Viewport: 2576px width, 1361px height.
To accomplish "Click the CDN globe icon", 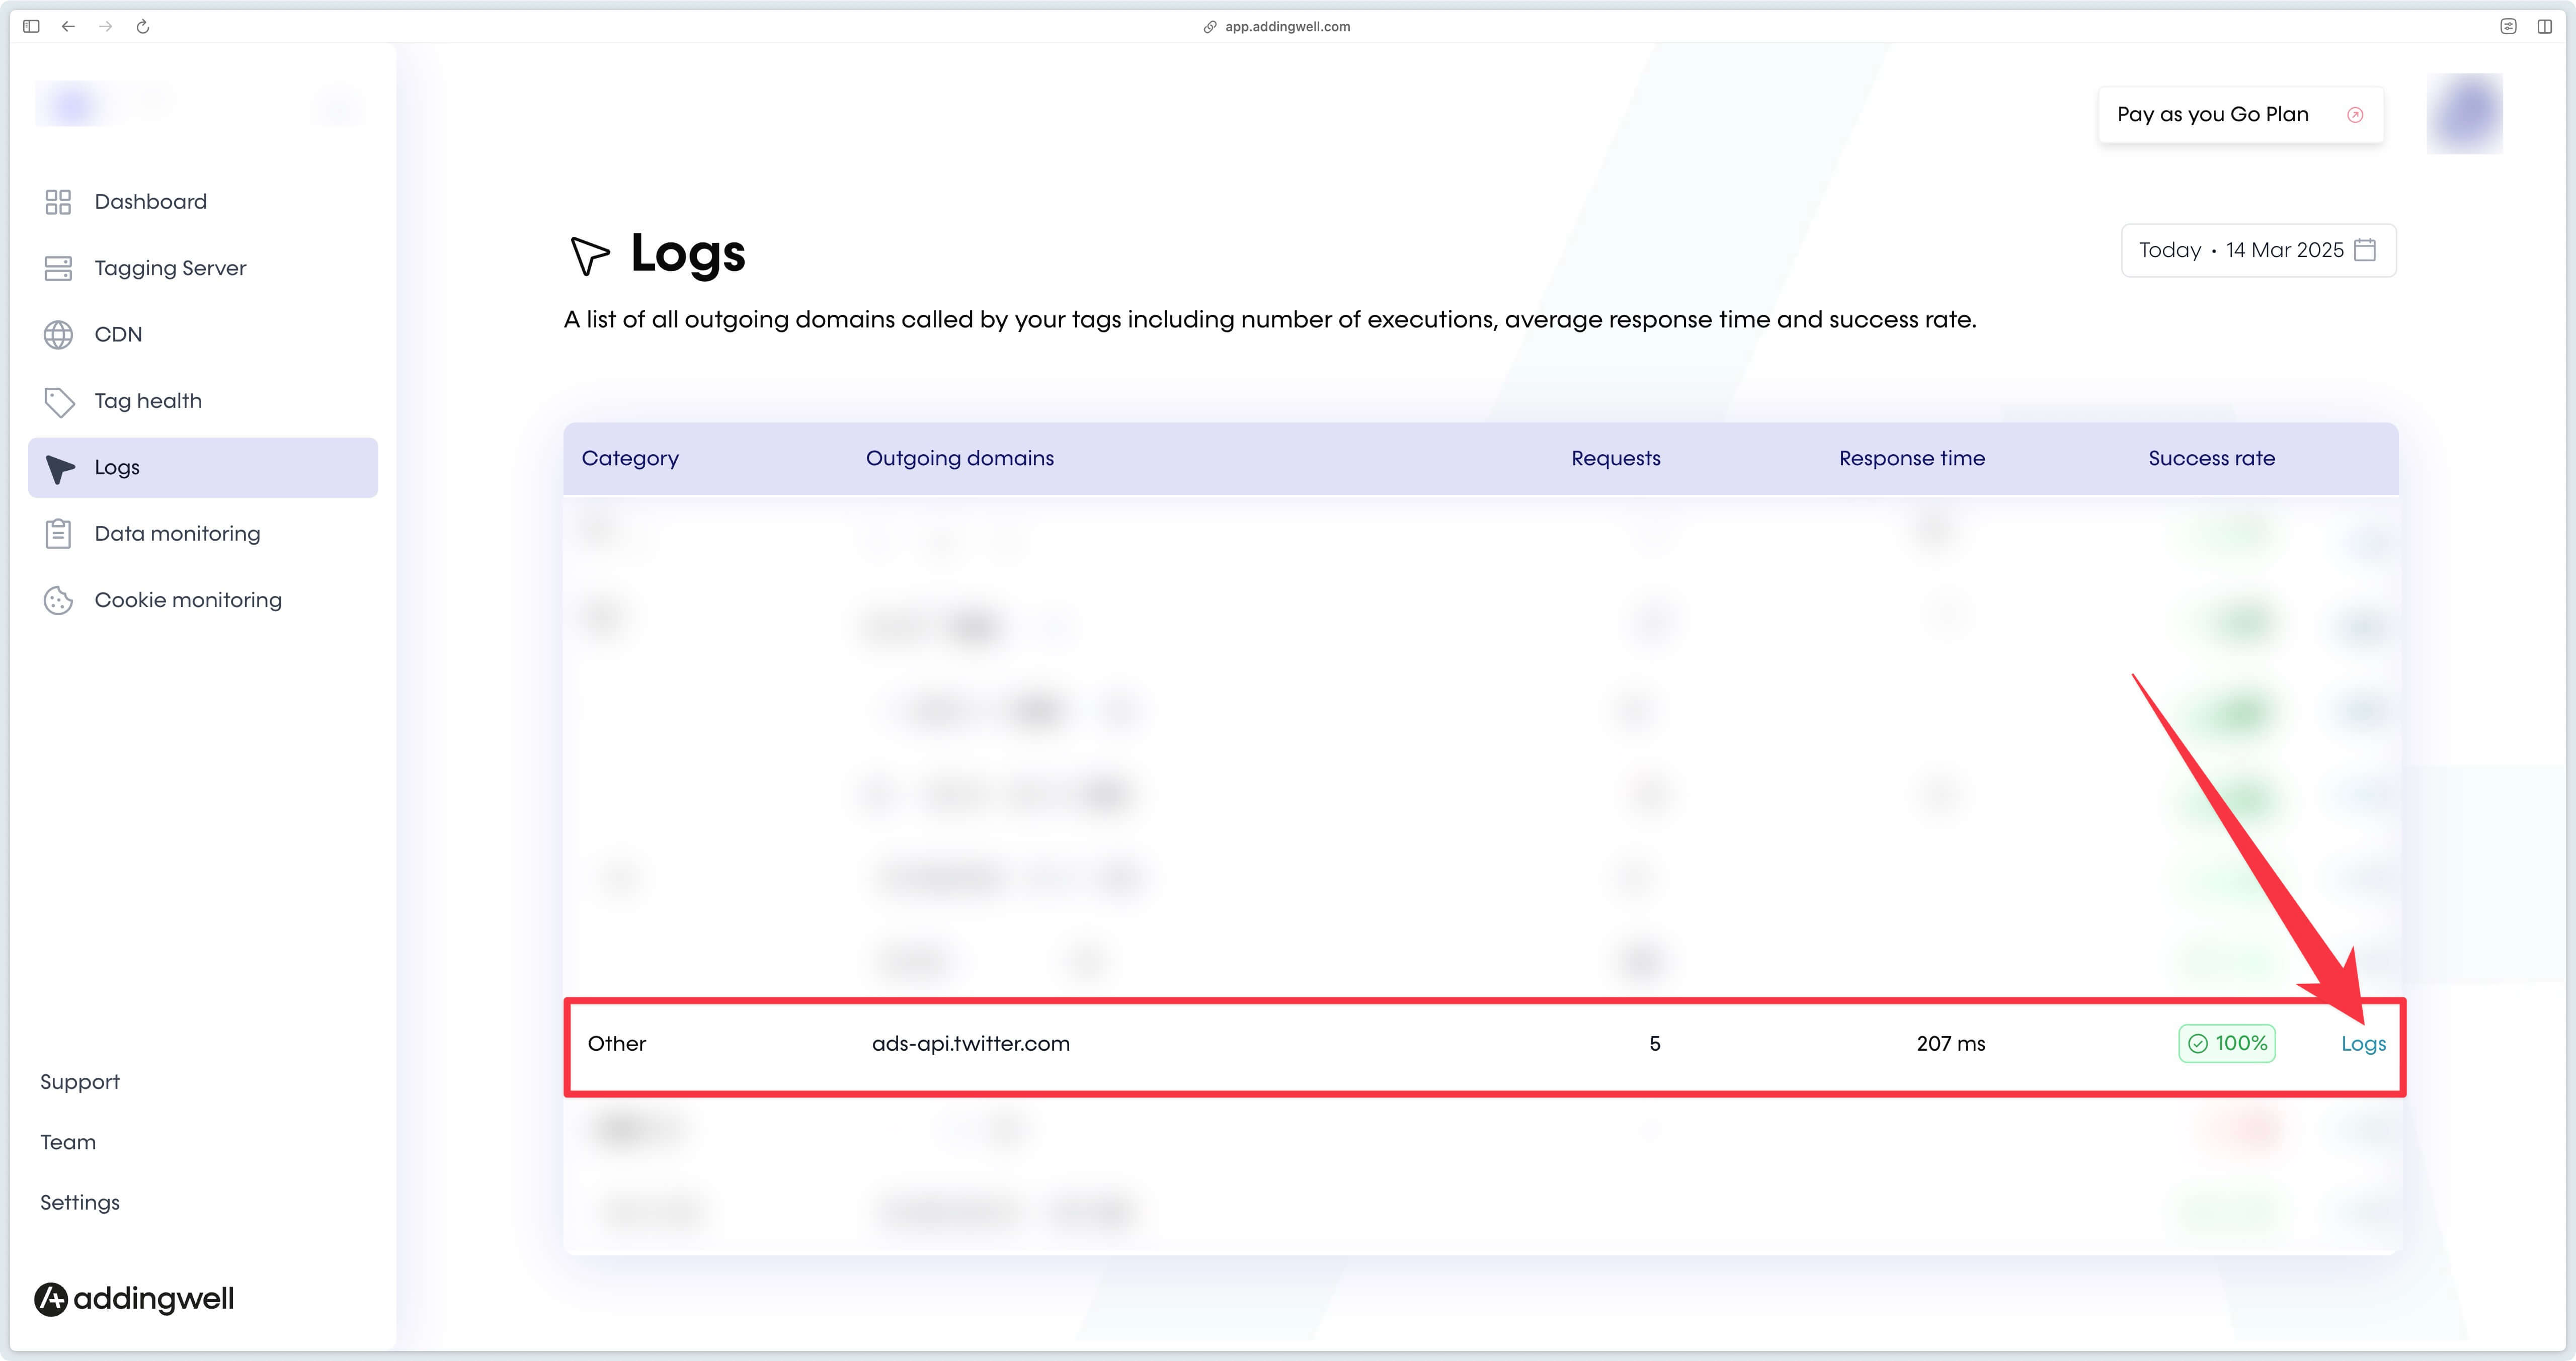I will tap(58, 335).
